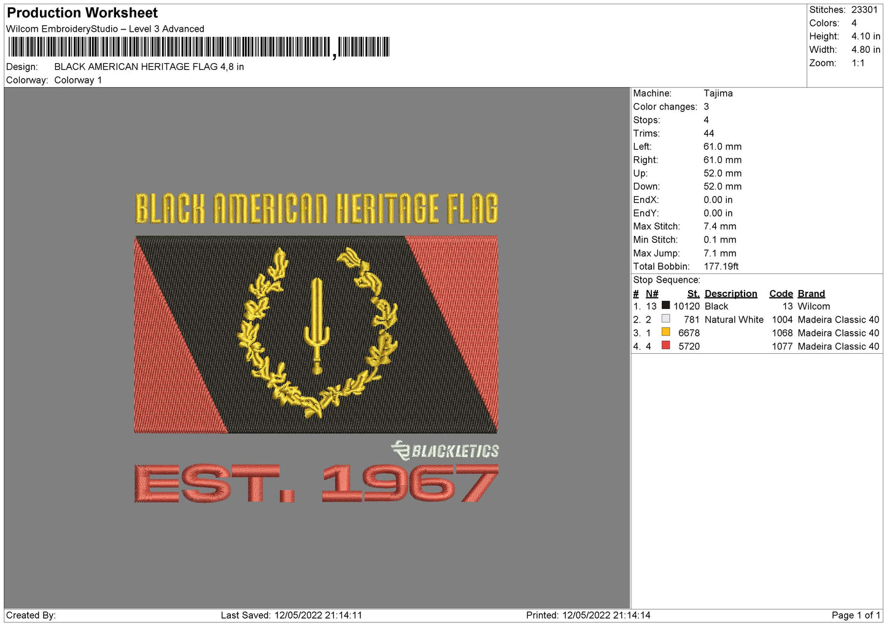Click the 'Color changes:' label

[665, 107]
